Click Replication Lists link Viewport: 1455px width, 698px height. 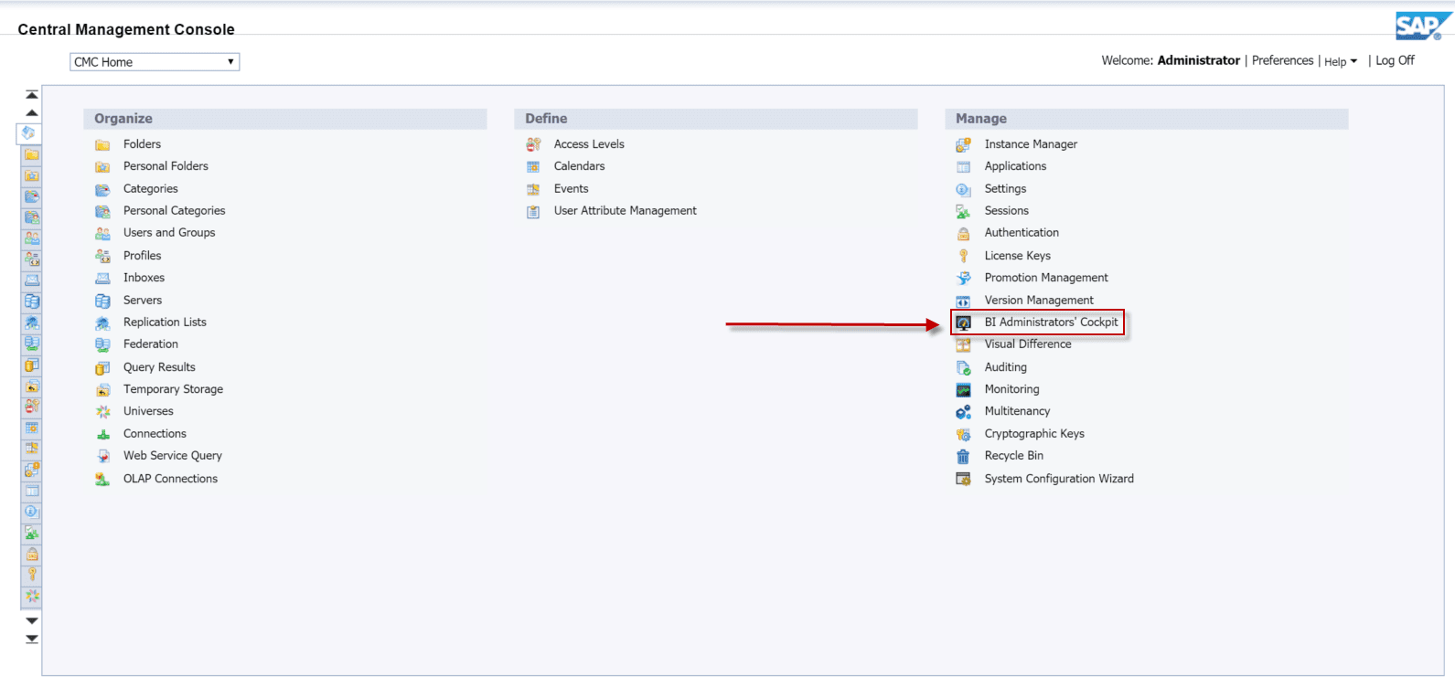pos(165,323)
